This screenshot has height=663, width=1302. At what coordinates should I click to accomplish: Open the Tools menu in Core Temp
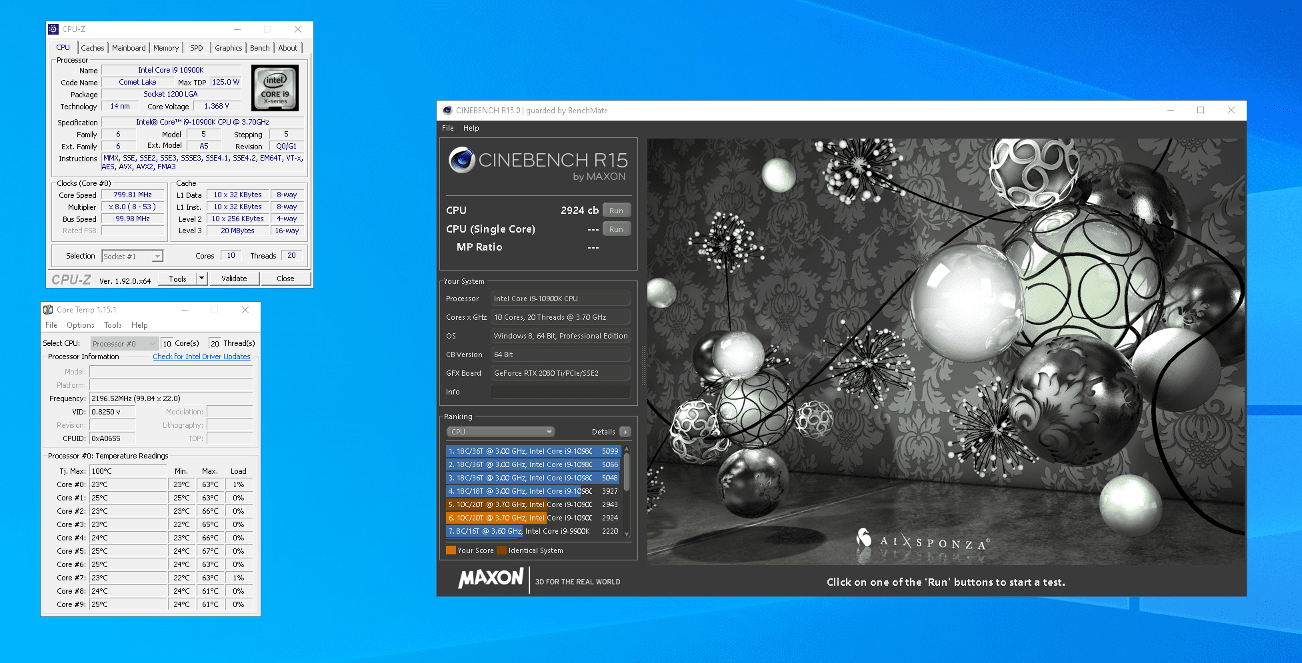point(113,325)
